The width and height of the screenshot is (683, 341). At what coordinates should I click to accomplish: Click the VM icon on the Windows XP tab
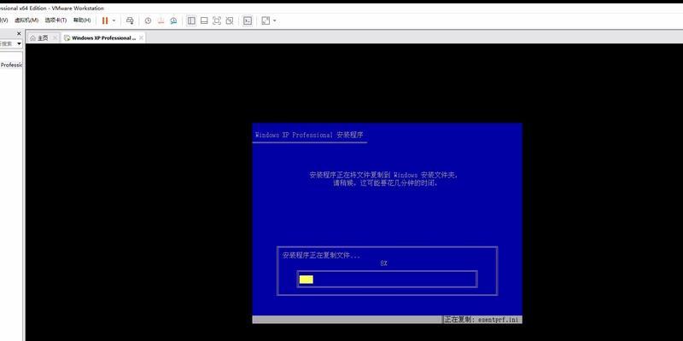click(67, 38)
